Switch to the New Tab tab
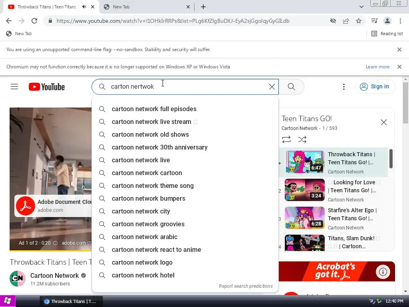409x307 pixels. click(147, 7)
